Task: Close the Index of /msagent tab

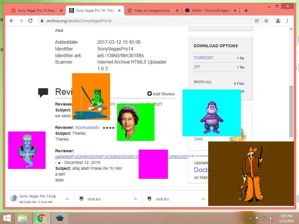Action: 177,10
